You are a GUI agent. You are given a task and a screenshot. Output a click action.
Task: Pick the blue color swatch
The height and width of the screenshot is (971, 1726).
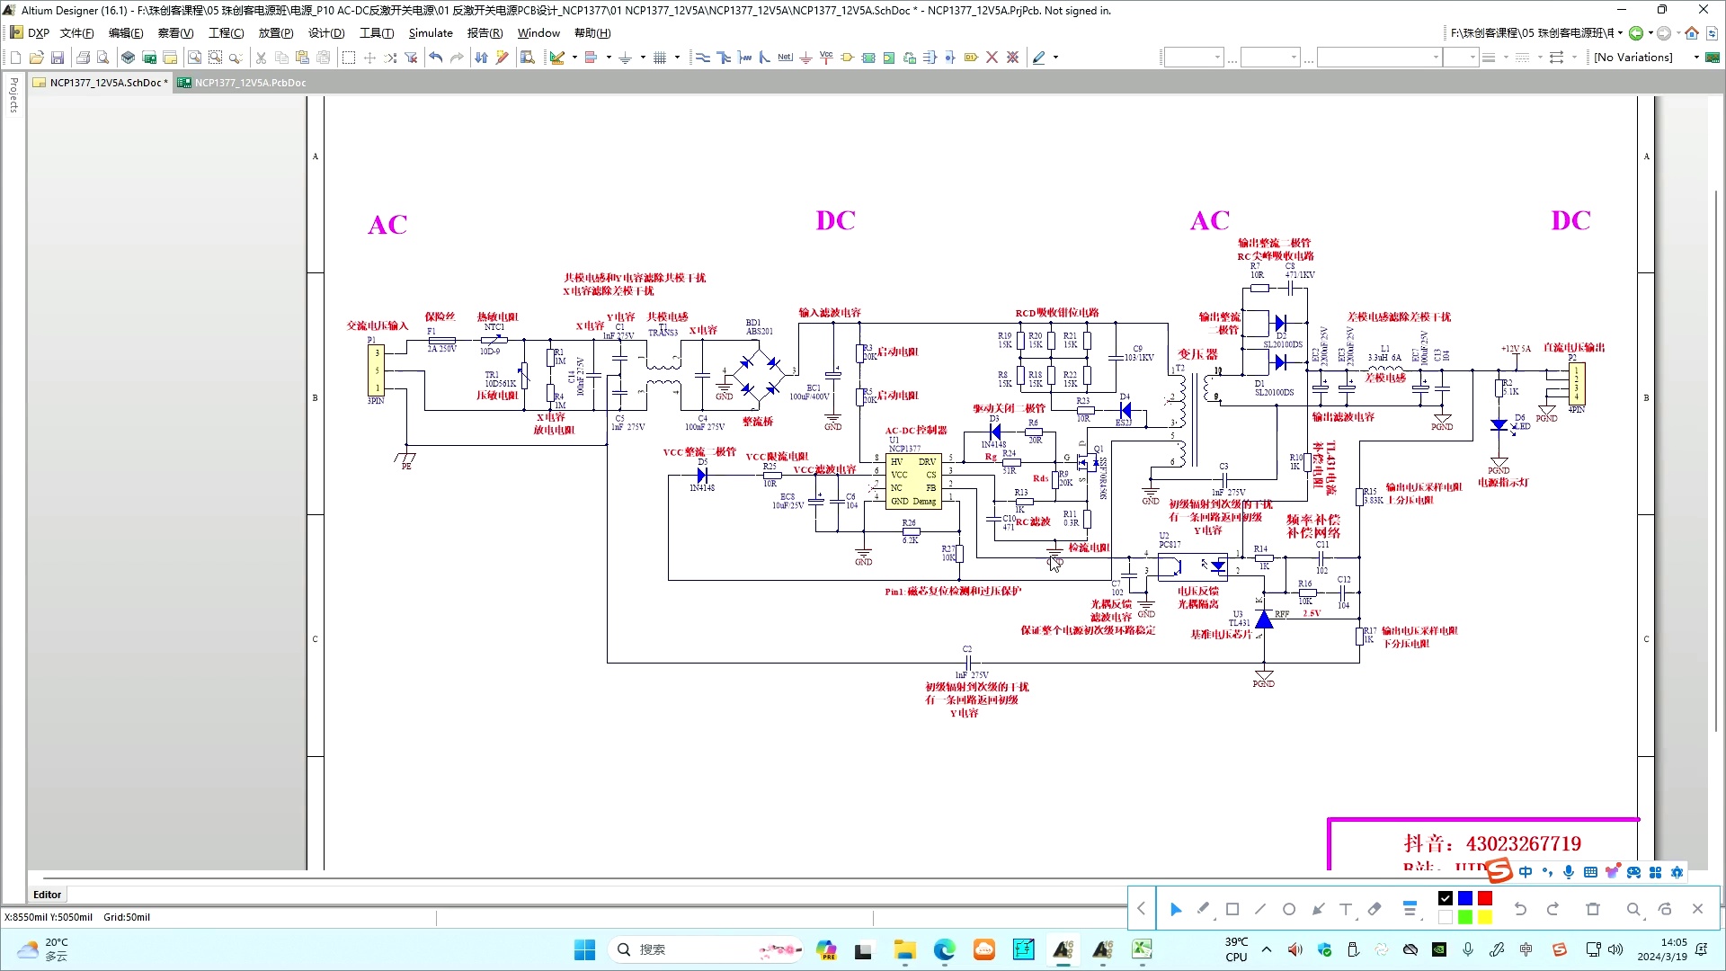click(1465, 898)
